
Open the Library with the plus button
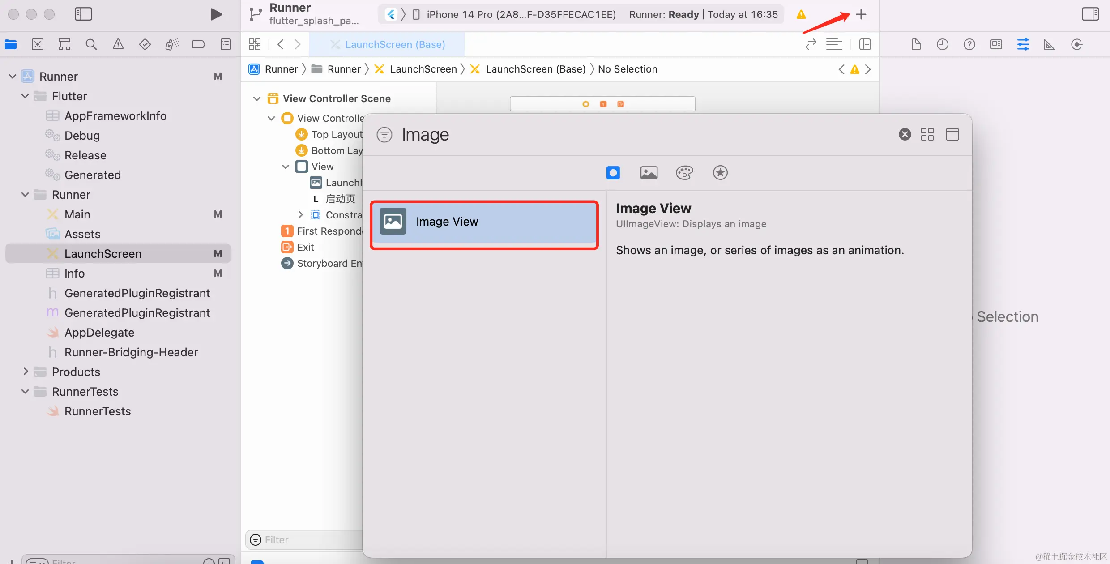click(861, 14)
